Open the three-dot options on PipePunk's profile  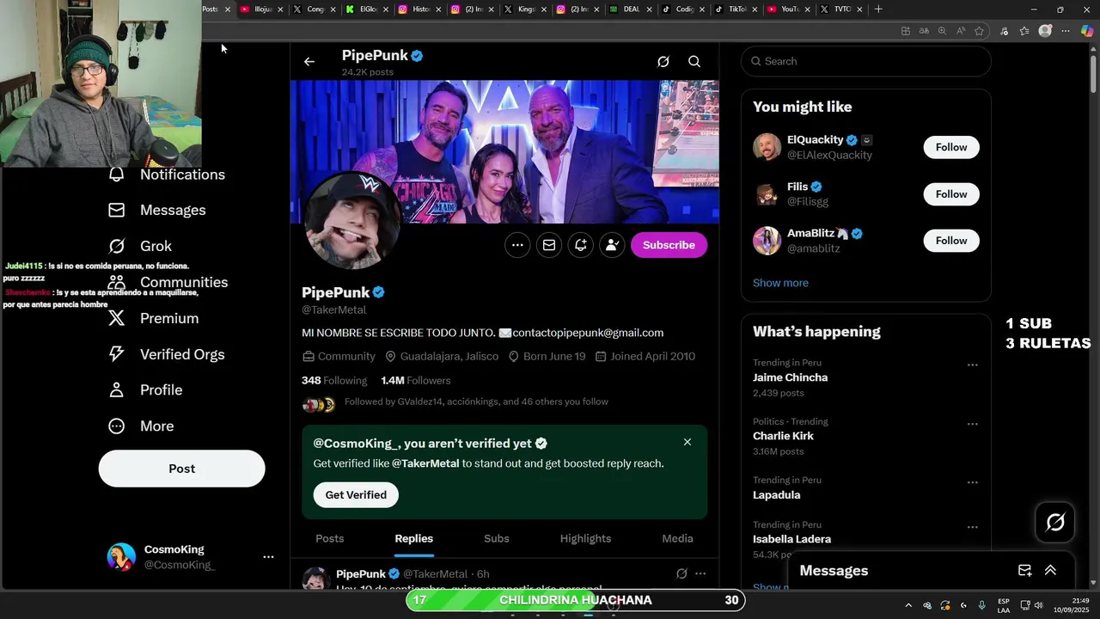[x=517, y=245]
